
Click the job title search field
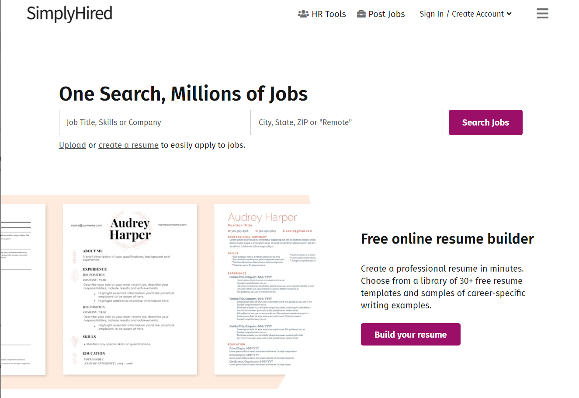(x=155, y=122)
